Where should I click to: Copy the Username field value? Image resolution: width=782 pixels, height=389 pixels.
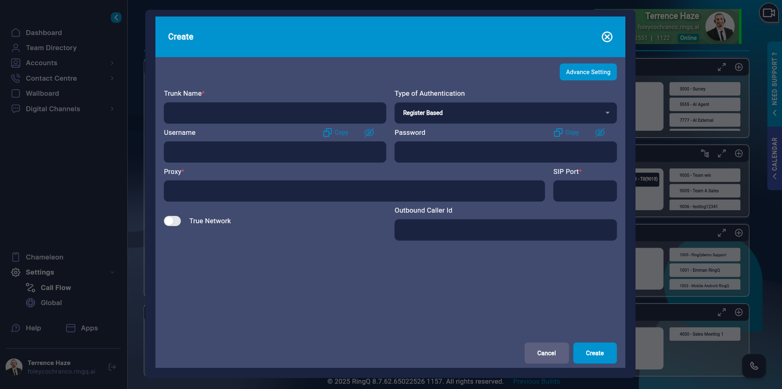pos(335,132)
